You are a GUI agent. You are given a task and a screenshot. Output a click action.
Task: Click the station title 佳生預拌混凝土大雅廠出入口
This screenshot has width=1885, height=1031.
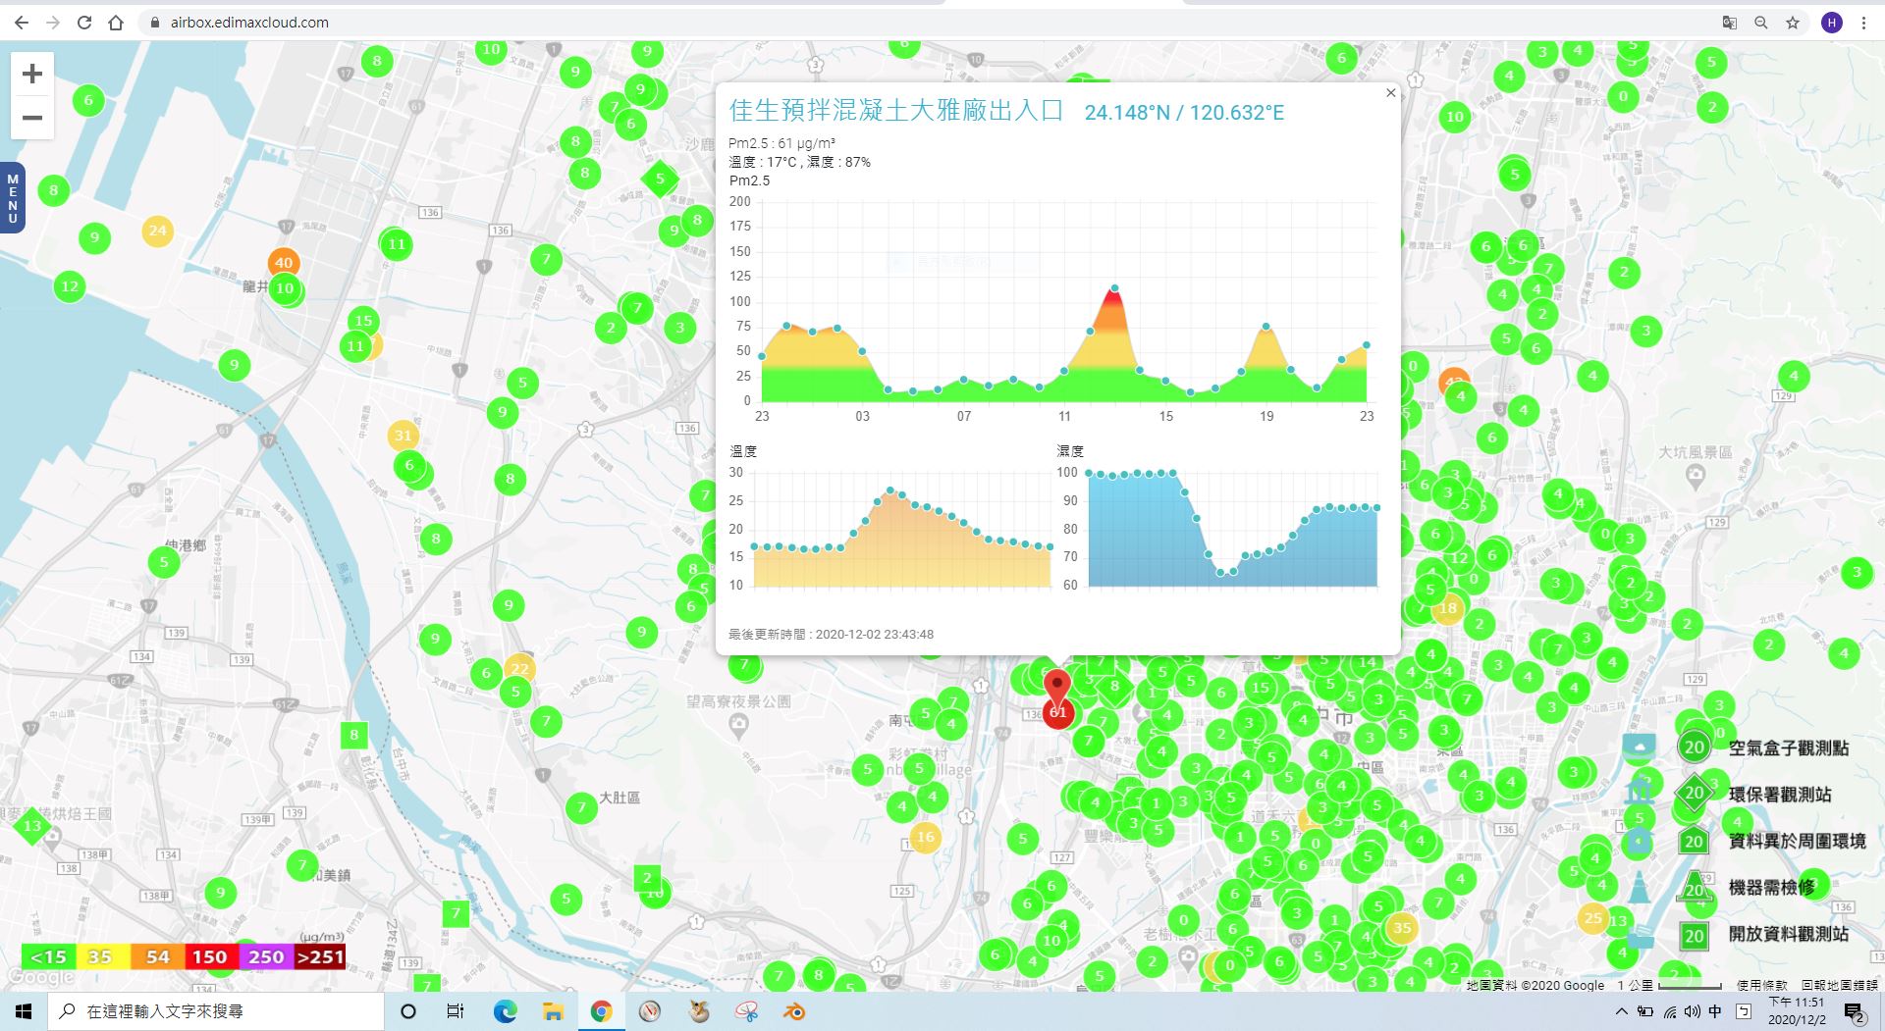896,111
